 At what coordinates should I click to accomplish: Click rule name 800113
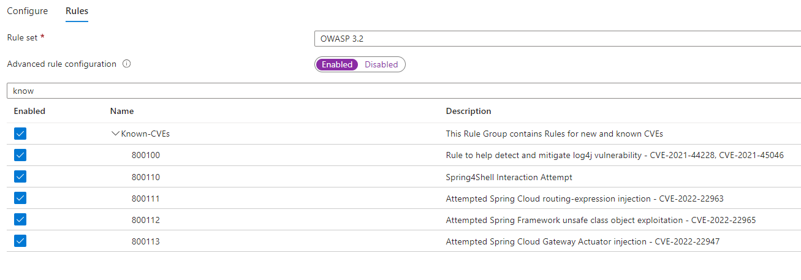coord(145,241)
